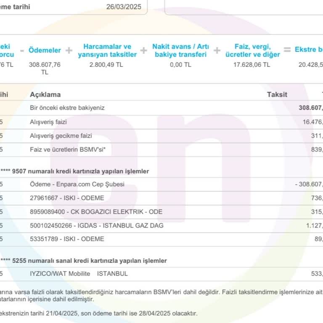Select the IYZICO/WAT Mobilite ISTANBUL row
Image resolution: width=323 pixels, height=323 pixels.
[x=161, y=274]
